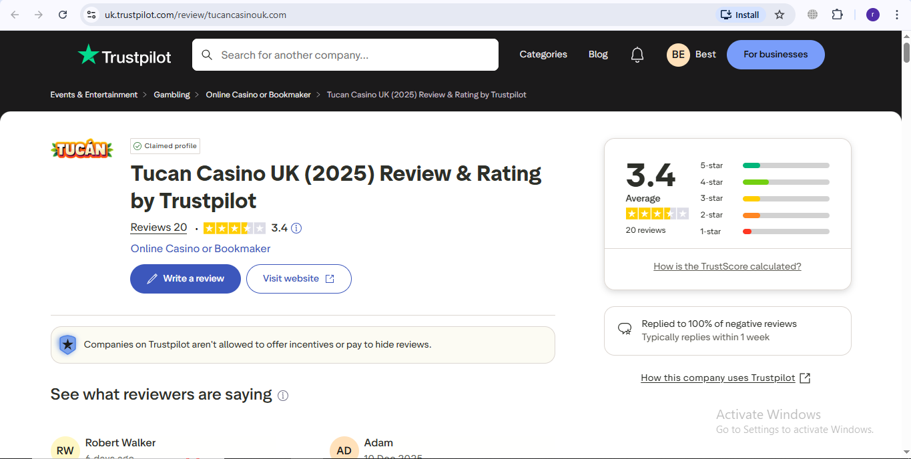Click the Gambling breadcrumb link

pyautogui.click(x=172, y=95)
